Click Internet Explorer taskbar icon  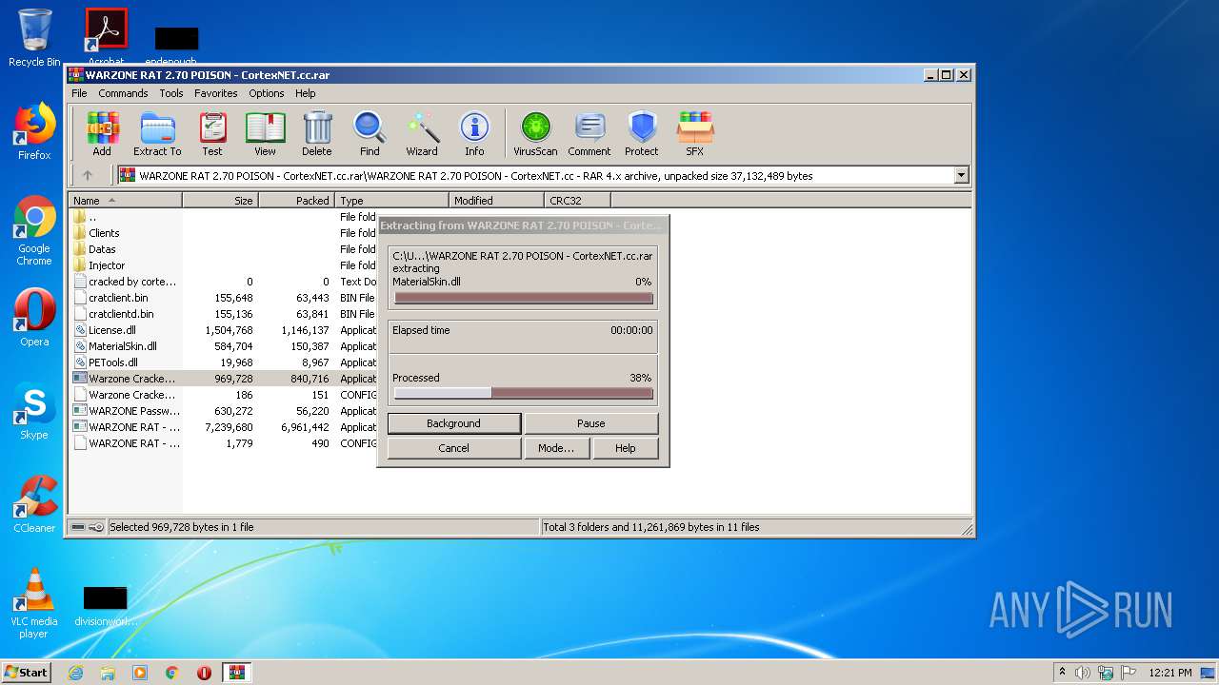click(x=75, y=673)
